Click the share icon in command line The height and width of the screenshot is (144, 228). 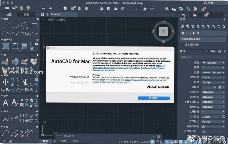(x=158, y=136)
